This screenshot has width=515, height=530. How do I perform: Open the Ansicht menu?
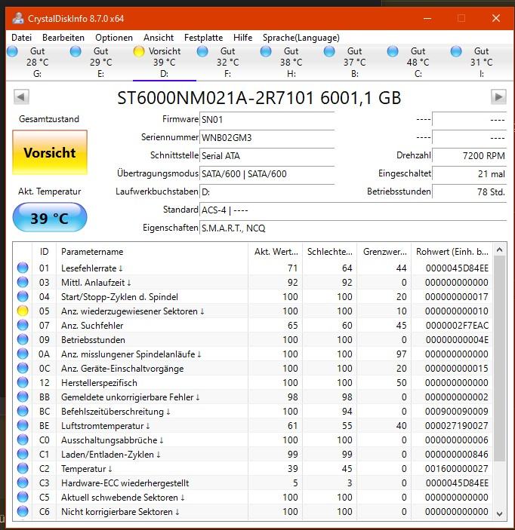pyautogui.click(x=159, y=38)
